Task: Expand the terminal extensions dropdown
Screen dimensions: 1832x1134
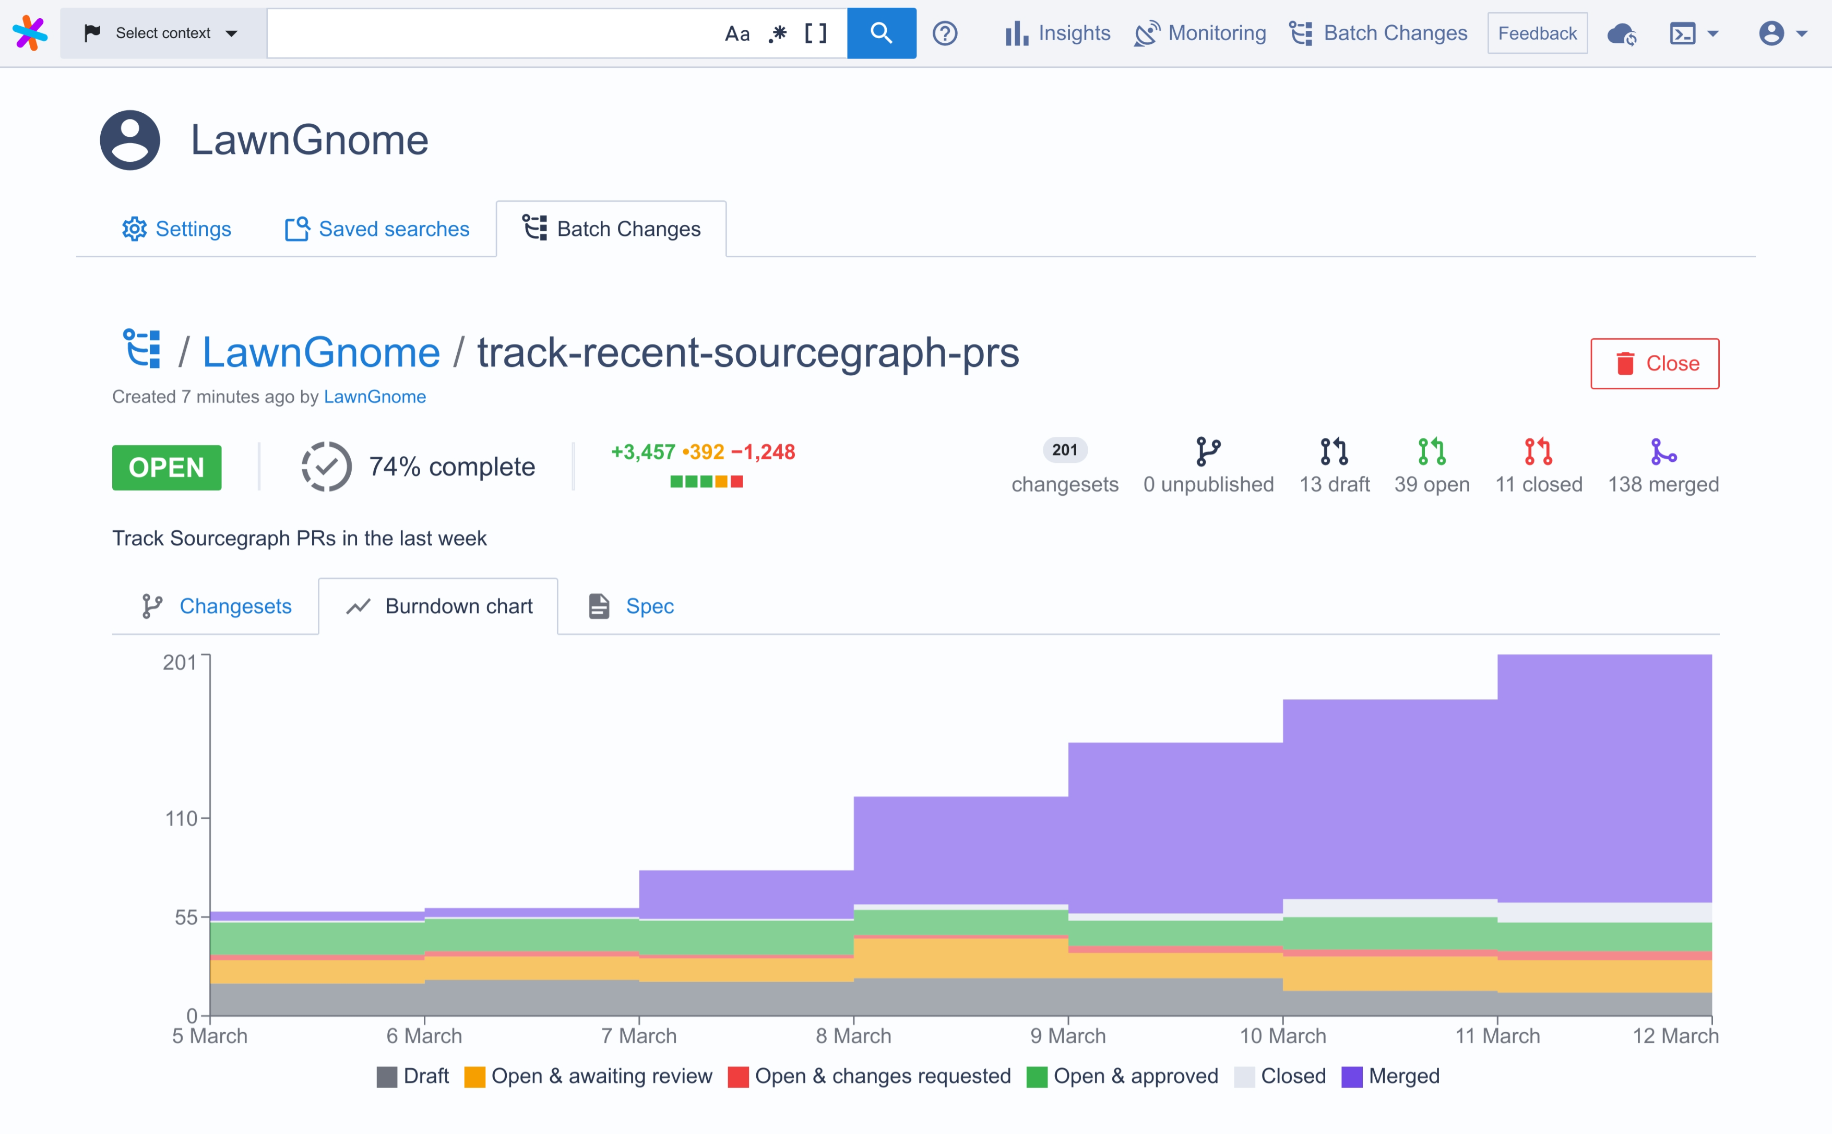Action: coord(1694,34)
